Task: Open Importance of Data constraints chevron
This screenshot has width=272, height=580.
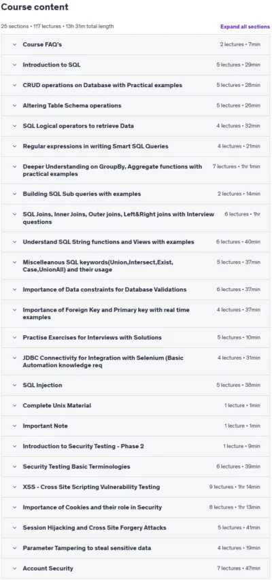Action: [14, 290]
